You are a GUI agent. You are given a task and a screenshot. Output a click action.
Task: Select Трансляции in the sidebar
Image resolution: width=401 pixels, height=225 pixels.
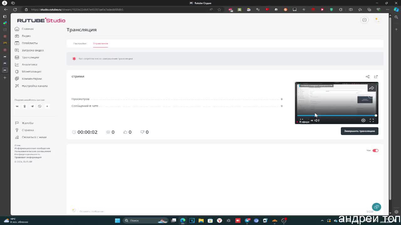(x=27, y=57)
